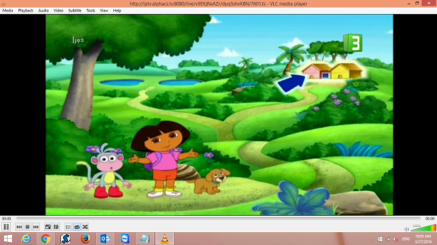437x245 pixels.
Task: Open the Video menu
Action: [x=58, y=11]
